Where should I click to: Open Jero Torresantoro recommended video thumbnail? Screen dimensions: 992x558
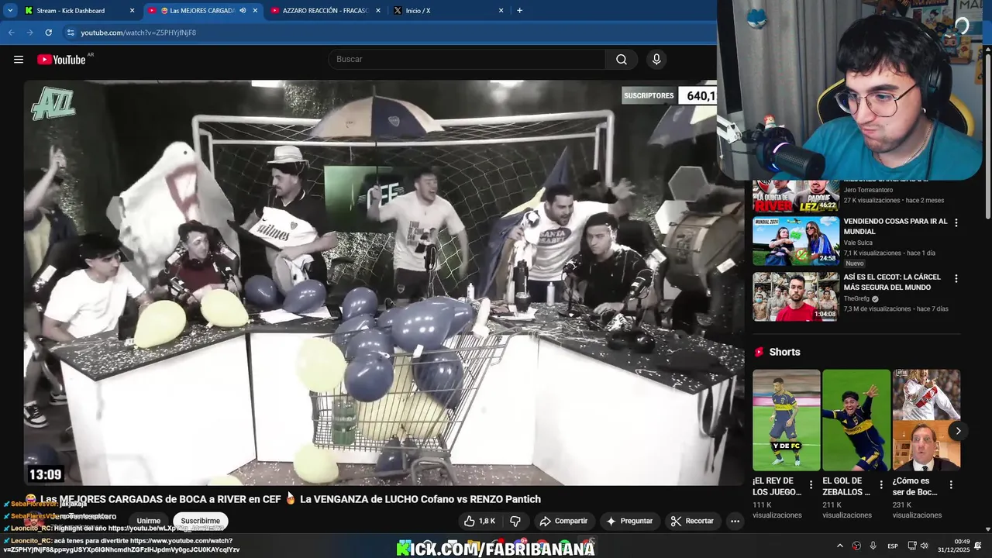point(796,195)
